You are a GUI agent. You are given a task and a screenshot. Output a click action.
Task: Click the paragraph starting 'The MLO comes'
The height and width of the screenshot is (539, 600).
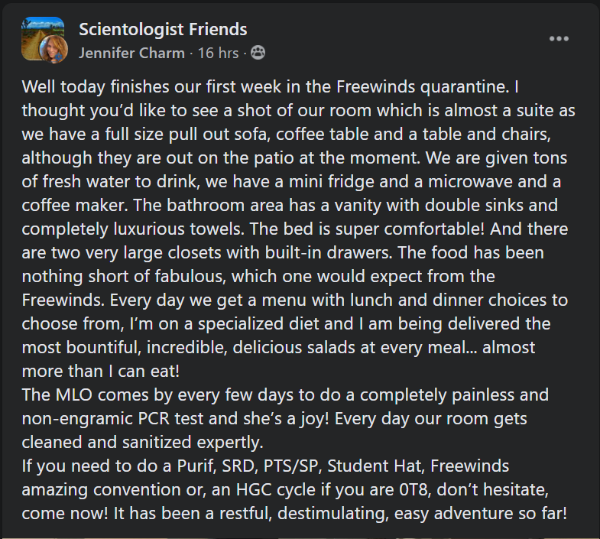click(285, 418)
